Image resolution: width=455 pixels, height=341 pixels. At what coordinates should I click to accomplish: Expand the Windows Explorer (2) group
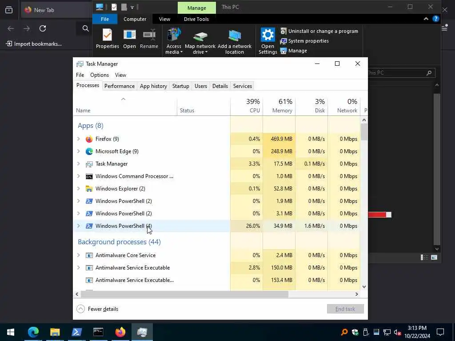click(x=78, y=189)
